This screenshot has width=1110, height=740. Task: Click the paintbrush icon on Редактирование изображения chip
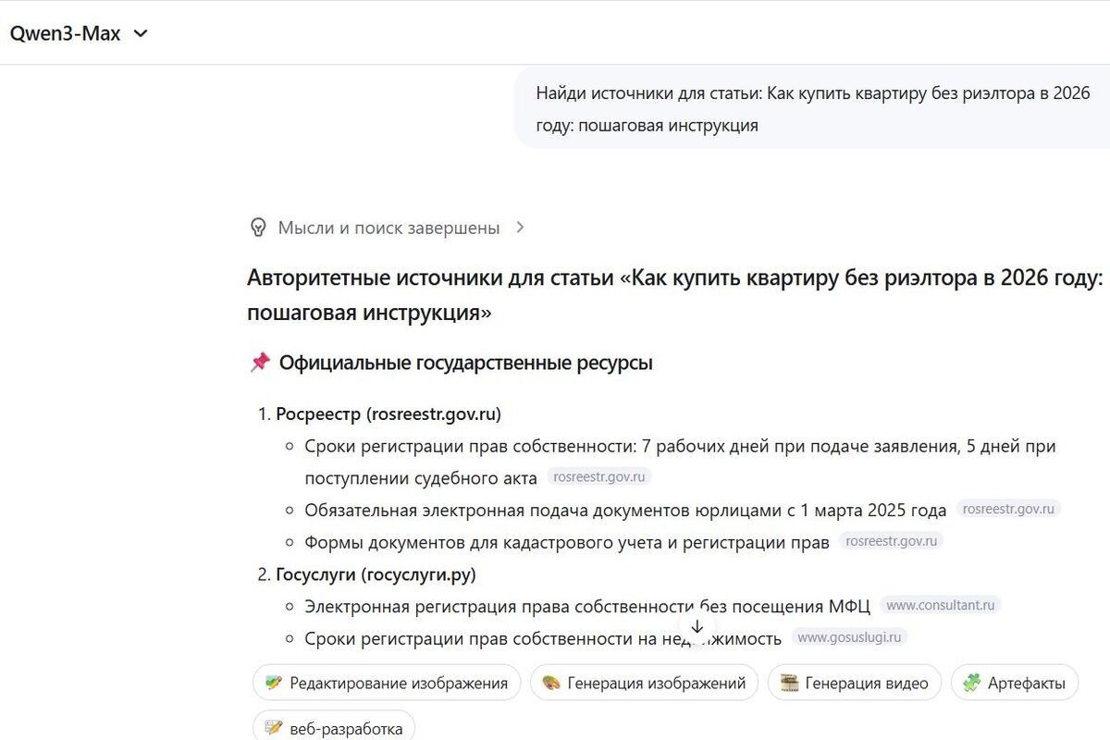(x=275, y=683)
